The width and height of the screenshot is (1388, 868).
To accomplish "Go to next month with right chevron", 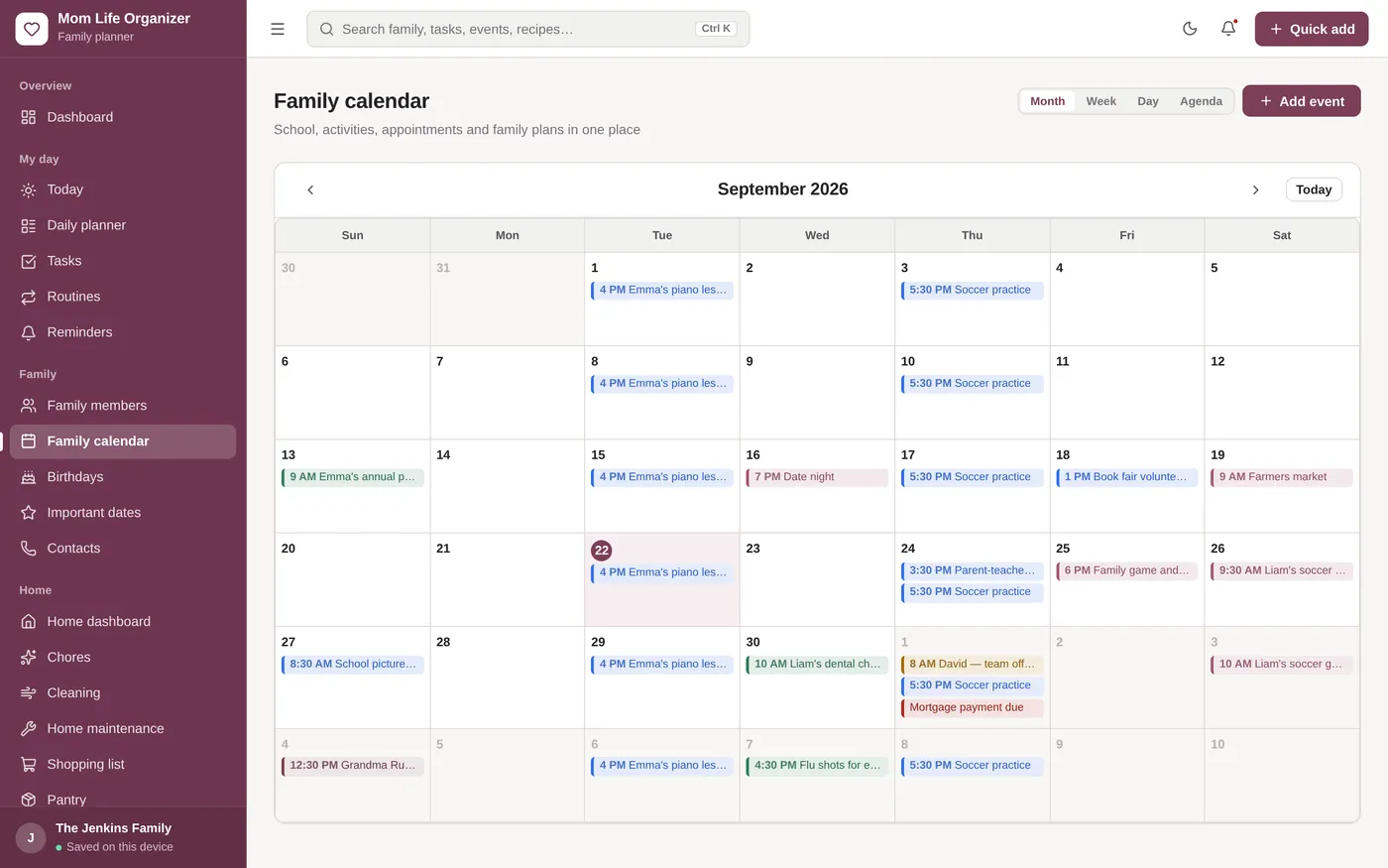I will click(1255, 189).
